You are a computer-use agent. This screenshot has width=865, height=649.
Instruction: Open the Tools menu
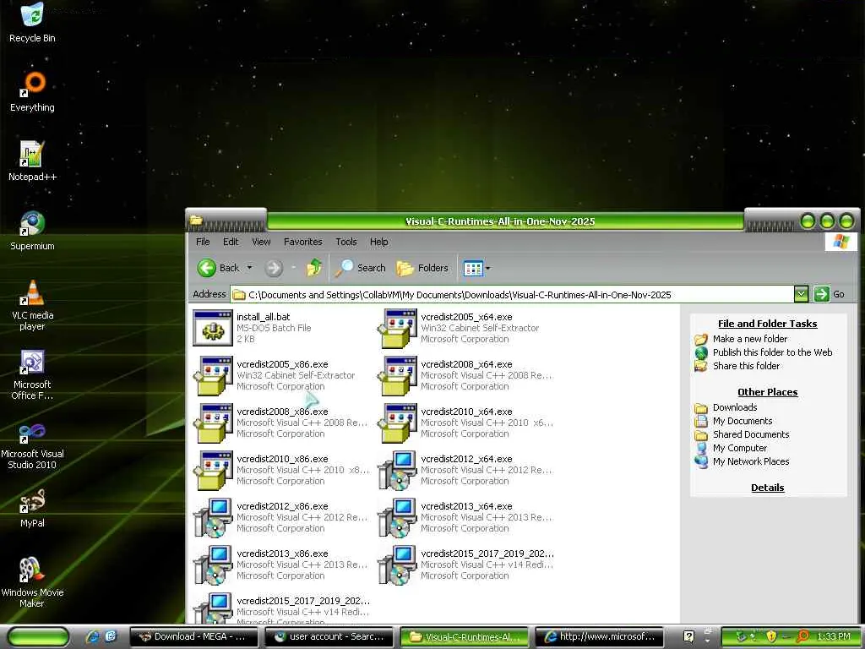(x=345, y=242)
